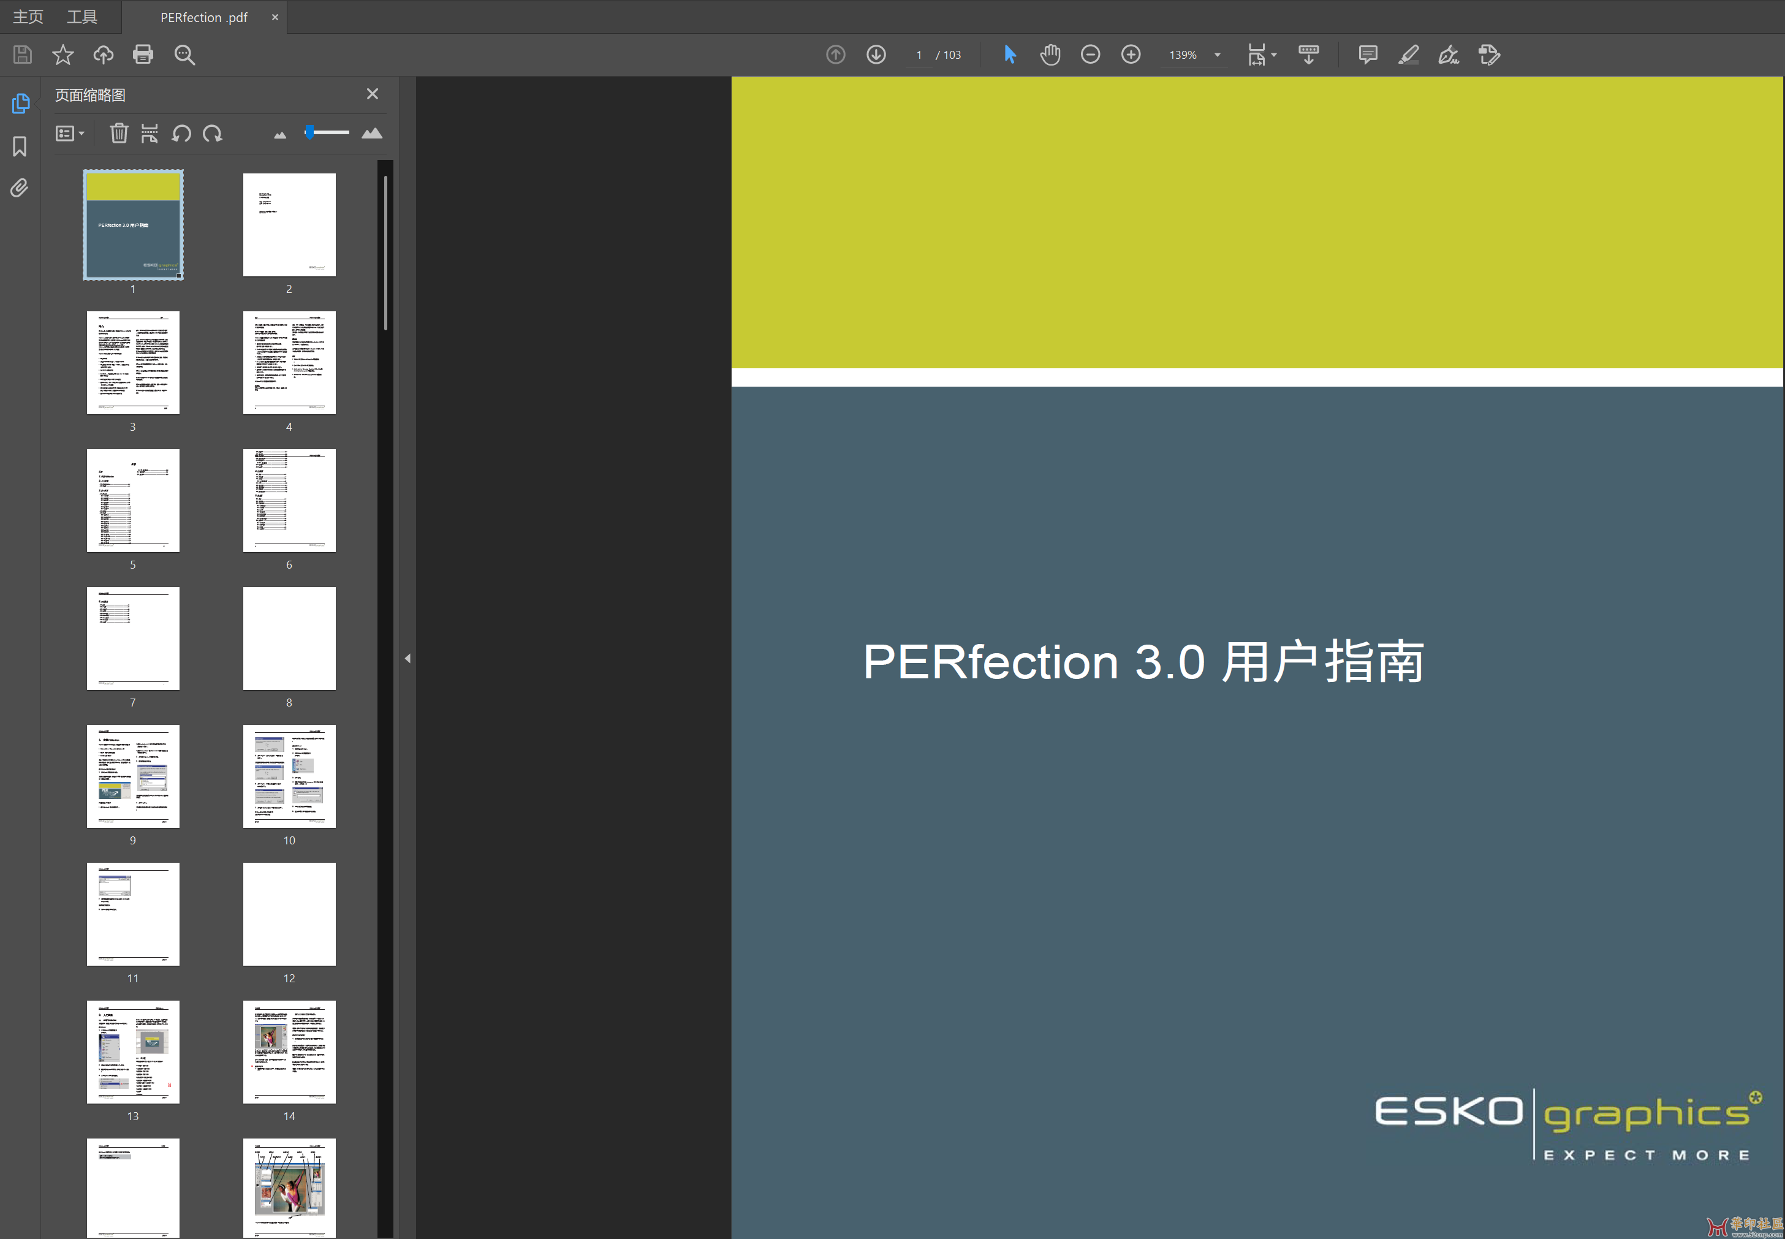1785x1239 pixels.
Task: Upload file to cloud icon
Action: (x=103, y=55)
